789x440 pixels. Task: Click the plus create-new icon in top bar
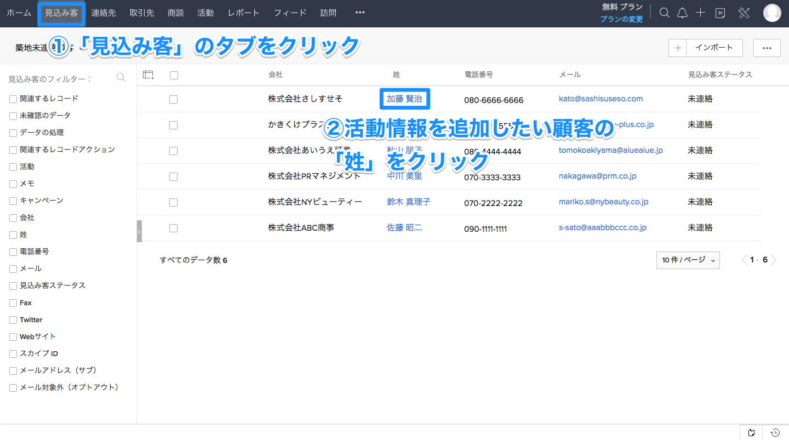pos(700,13)
